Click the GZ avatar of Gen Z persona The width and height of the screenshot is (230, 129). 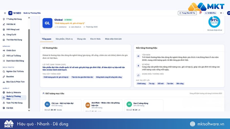coord(129,104)
